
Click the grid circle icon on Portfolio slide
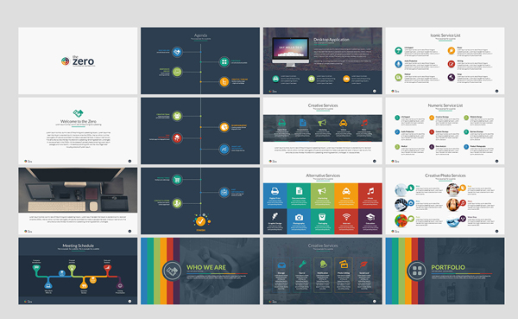417,271
